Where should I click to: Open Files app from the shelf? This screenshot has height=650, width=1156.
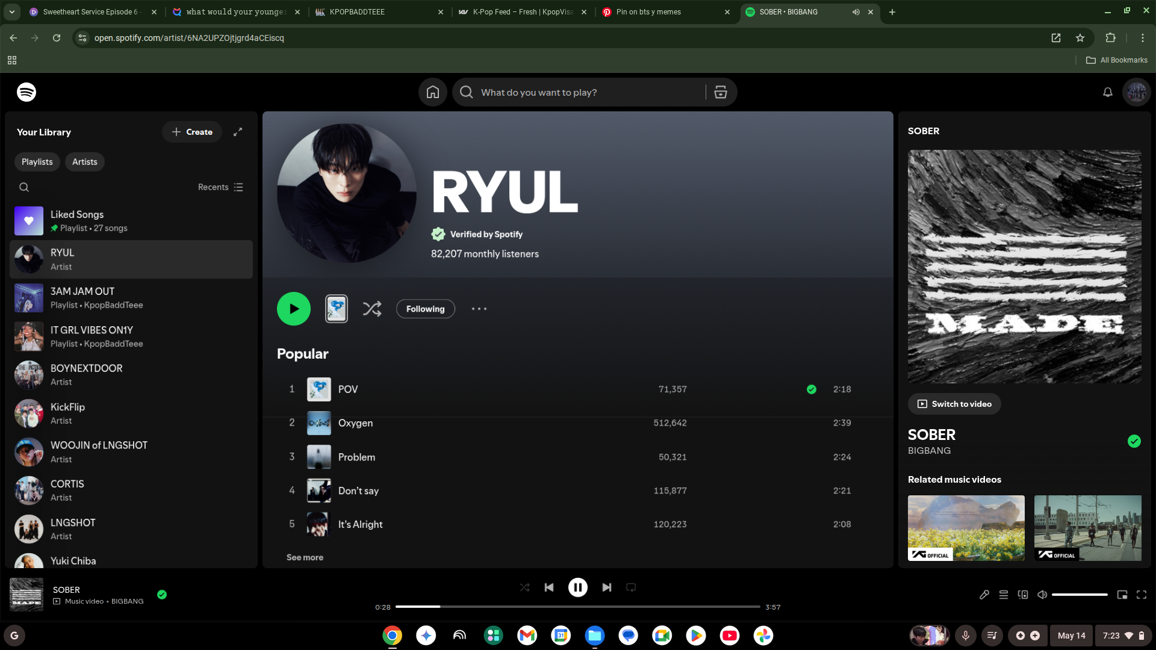[x=595, y=636]
